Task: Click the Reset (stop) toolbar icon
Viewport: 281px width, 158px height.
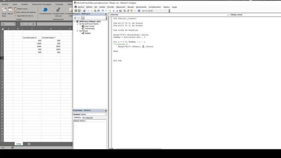Action: (x=117, y=11)
